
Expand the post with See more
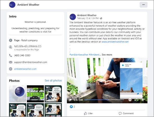[x=107, y=55]
